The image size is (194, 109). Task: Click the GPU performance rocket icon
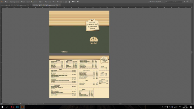[78, 2]
